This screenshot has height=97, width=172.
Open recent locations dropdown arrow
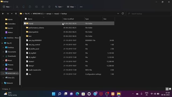pos(12,14)
